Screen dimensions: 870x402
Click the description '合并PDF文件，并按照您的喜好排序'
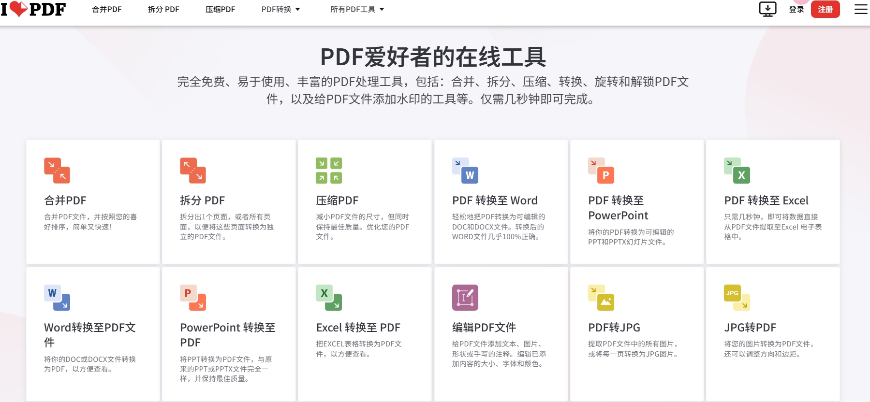(90, 222)
